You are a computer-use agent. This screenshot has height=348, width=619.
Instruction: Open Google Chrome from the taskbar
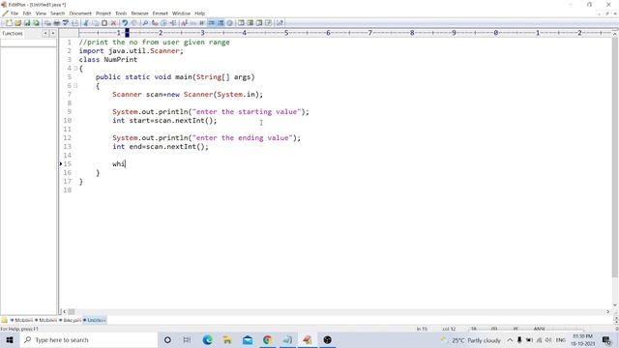pos(268,339)
